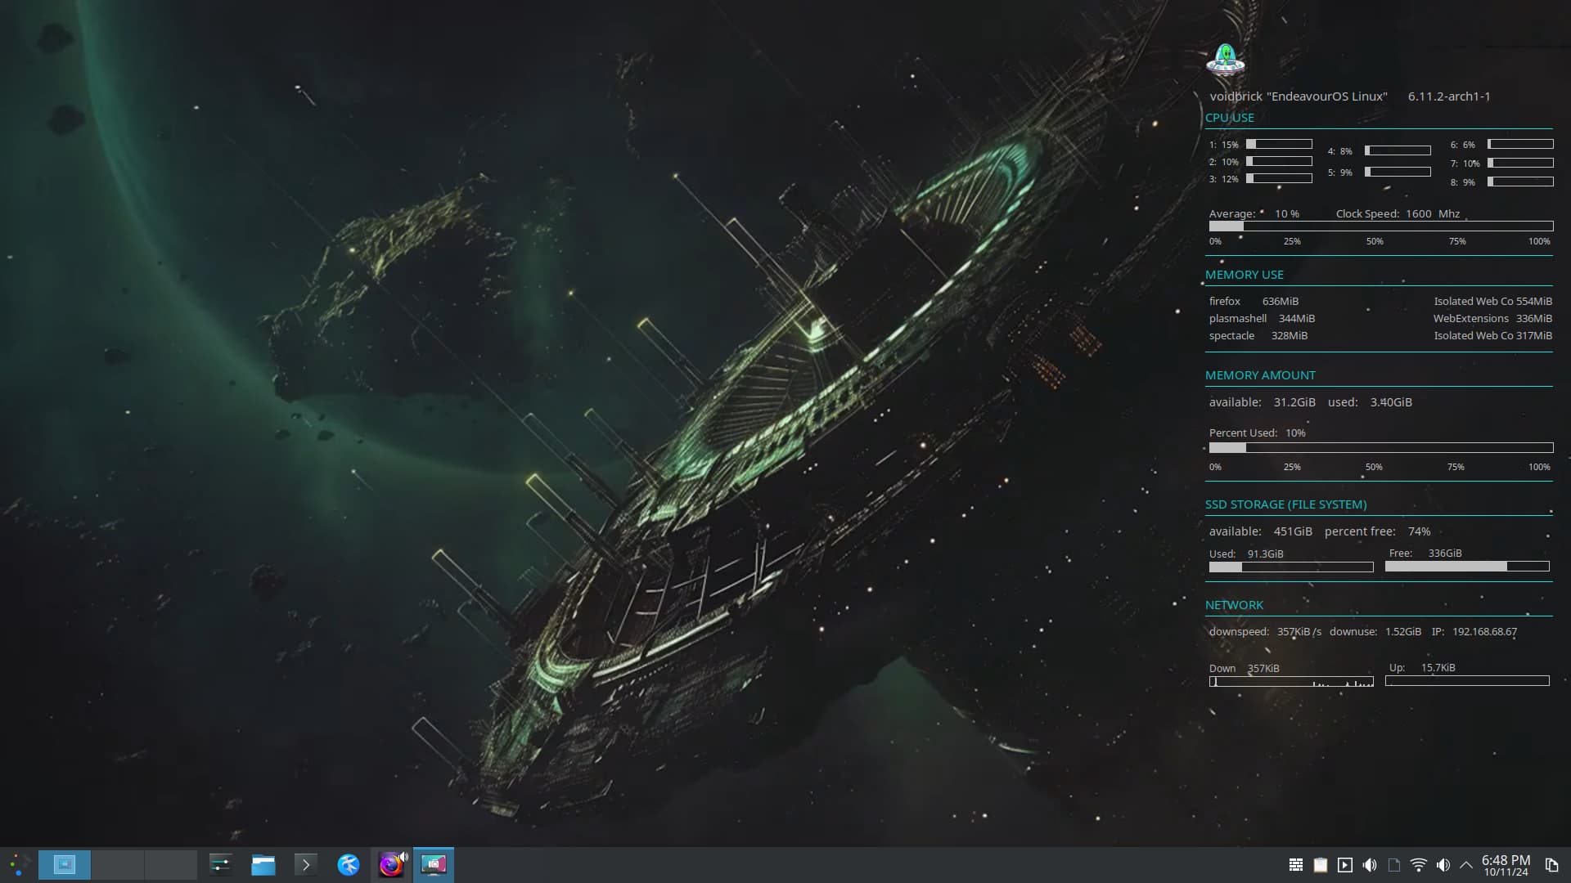Image resolution: width=1571 pixels, height=883 pixels.
Task: Open the terminal launcher with arrow prompt
Action: coord(305,864)
